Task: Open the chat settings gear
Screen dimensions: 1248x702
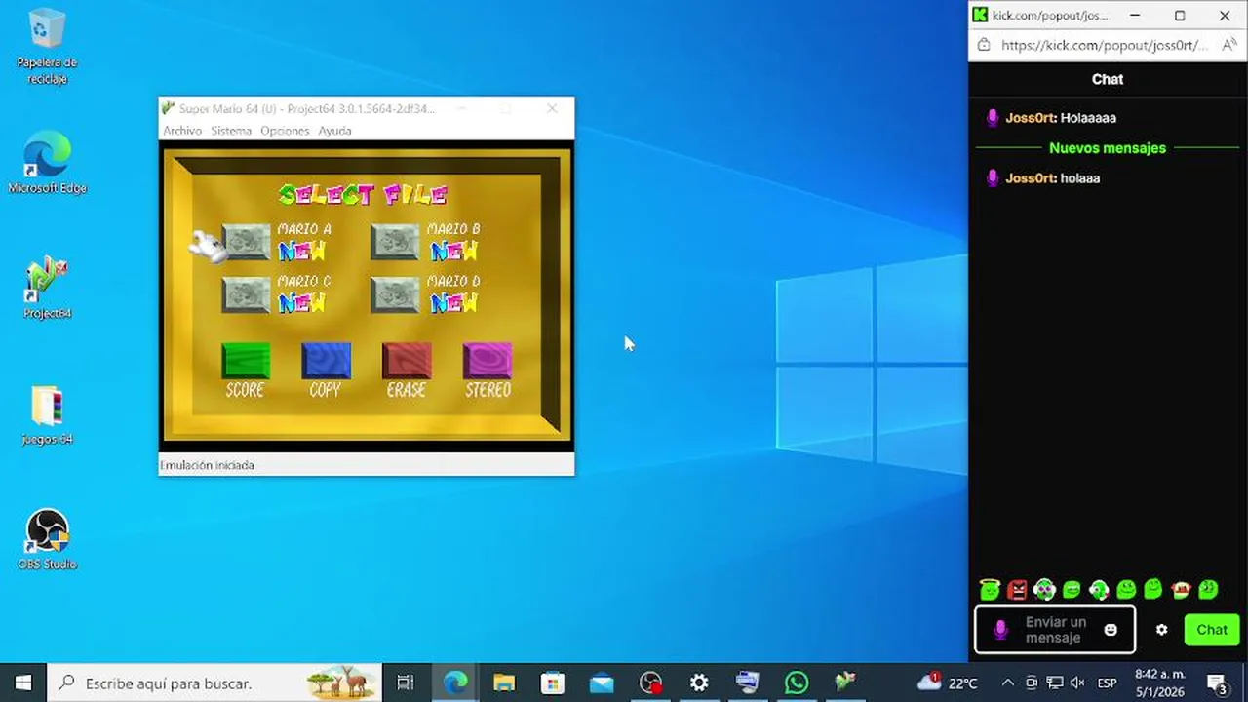Action: 1161,630
